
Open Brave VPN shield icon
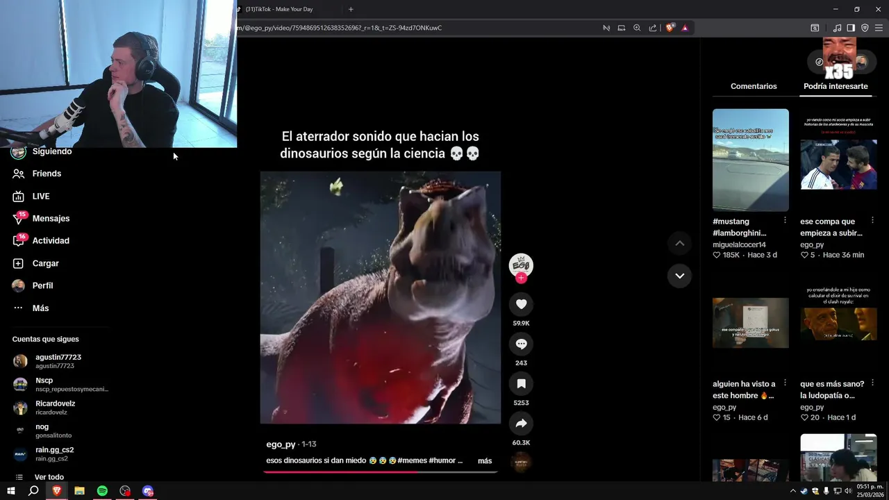(x=865, y=28)
